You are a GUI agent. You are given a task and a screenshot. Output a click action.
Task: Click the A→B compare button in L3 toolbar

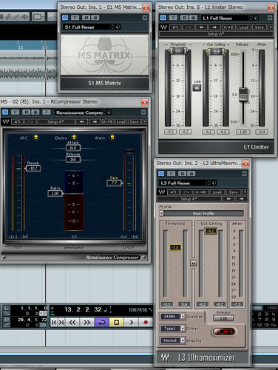coord(201,192)
